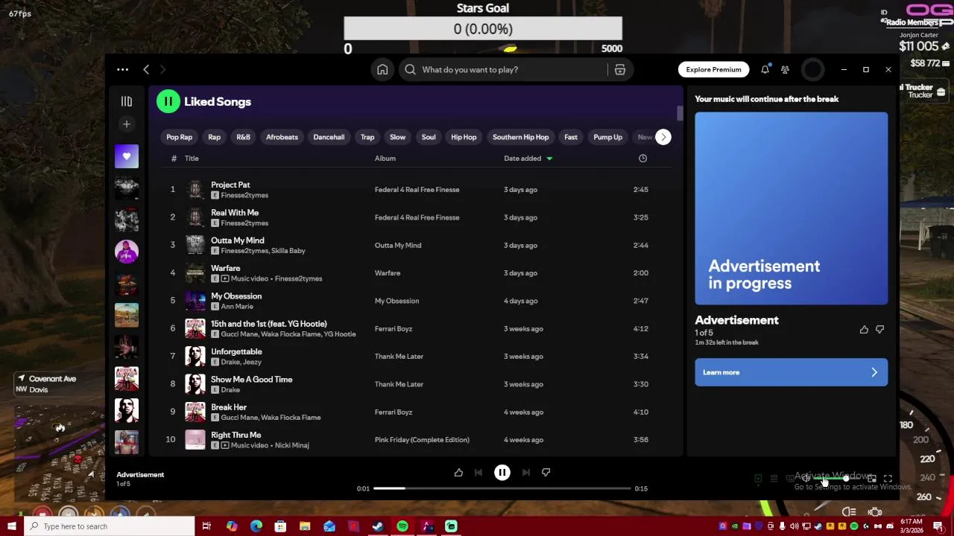Open the three-dot Spotify menu
This screenshot has height=536, width=954.
[x=122, y=69]
